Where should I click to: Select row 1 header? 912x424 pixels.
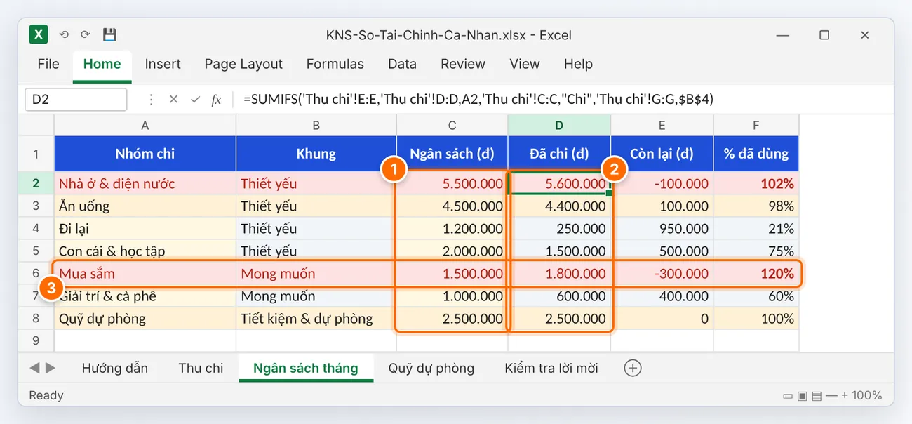36,154
